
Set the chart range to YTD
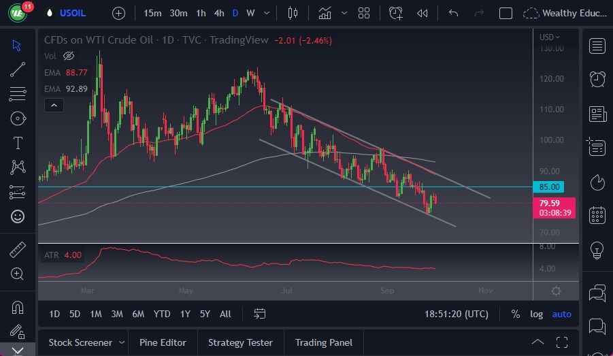click(x=162, y=314)
